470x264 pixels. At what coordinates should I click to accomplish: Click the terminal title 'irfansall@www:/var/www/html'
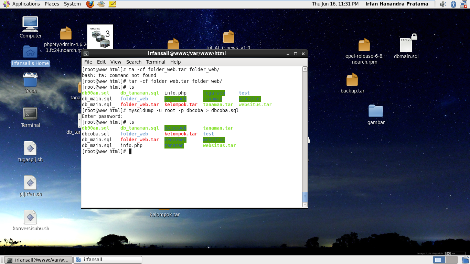(187, 53)
